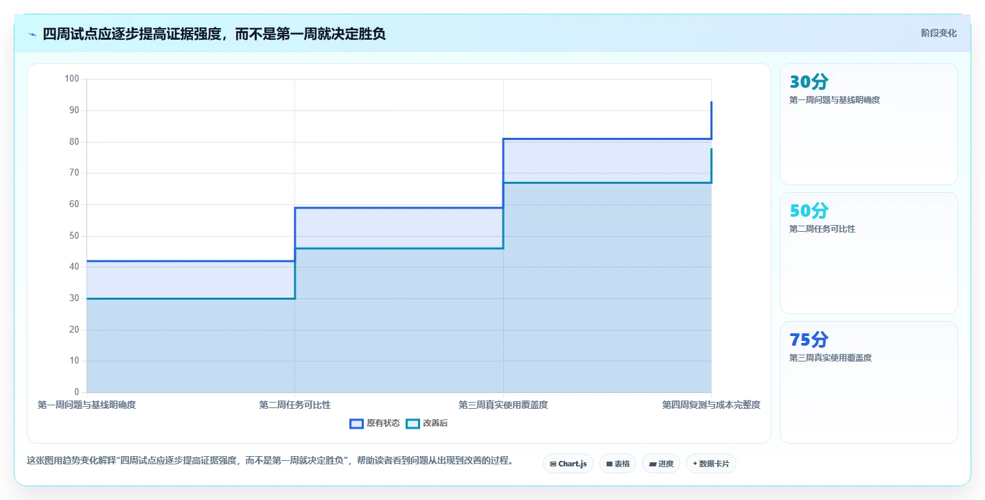Click the y-axis value 50
This screenshot has height=500, width=985.
[74, 235]
